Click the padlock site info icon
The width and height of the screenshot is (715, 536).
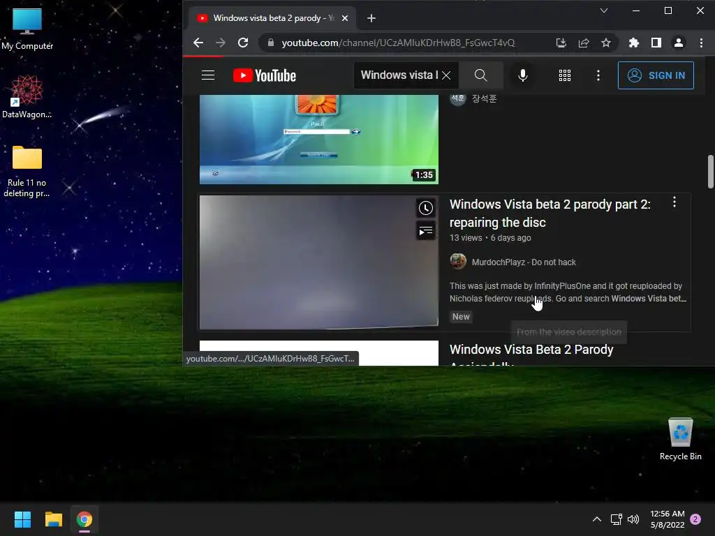click(x=271, y=43)
